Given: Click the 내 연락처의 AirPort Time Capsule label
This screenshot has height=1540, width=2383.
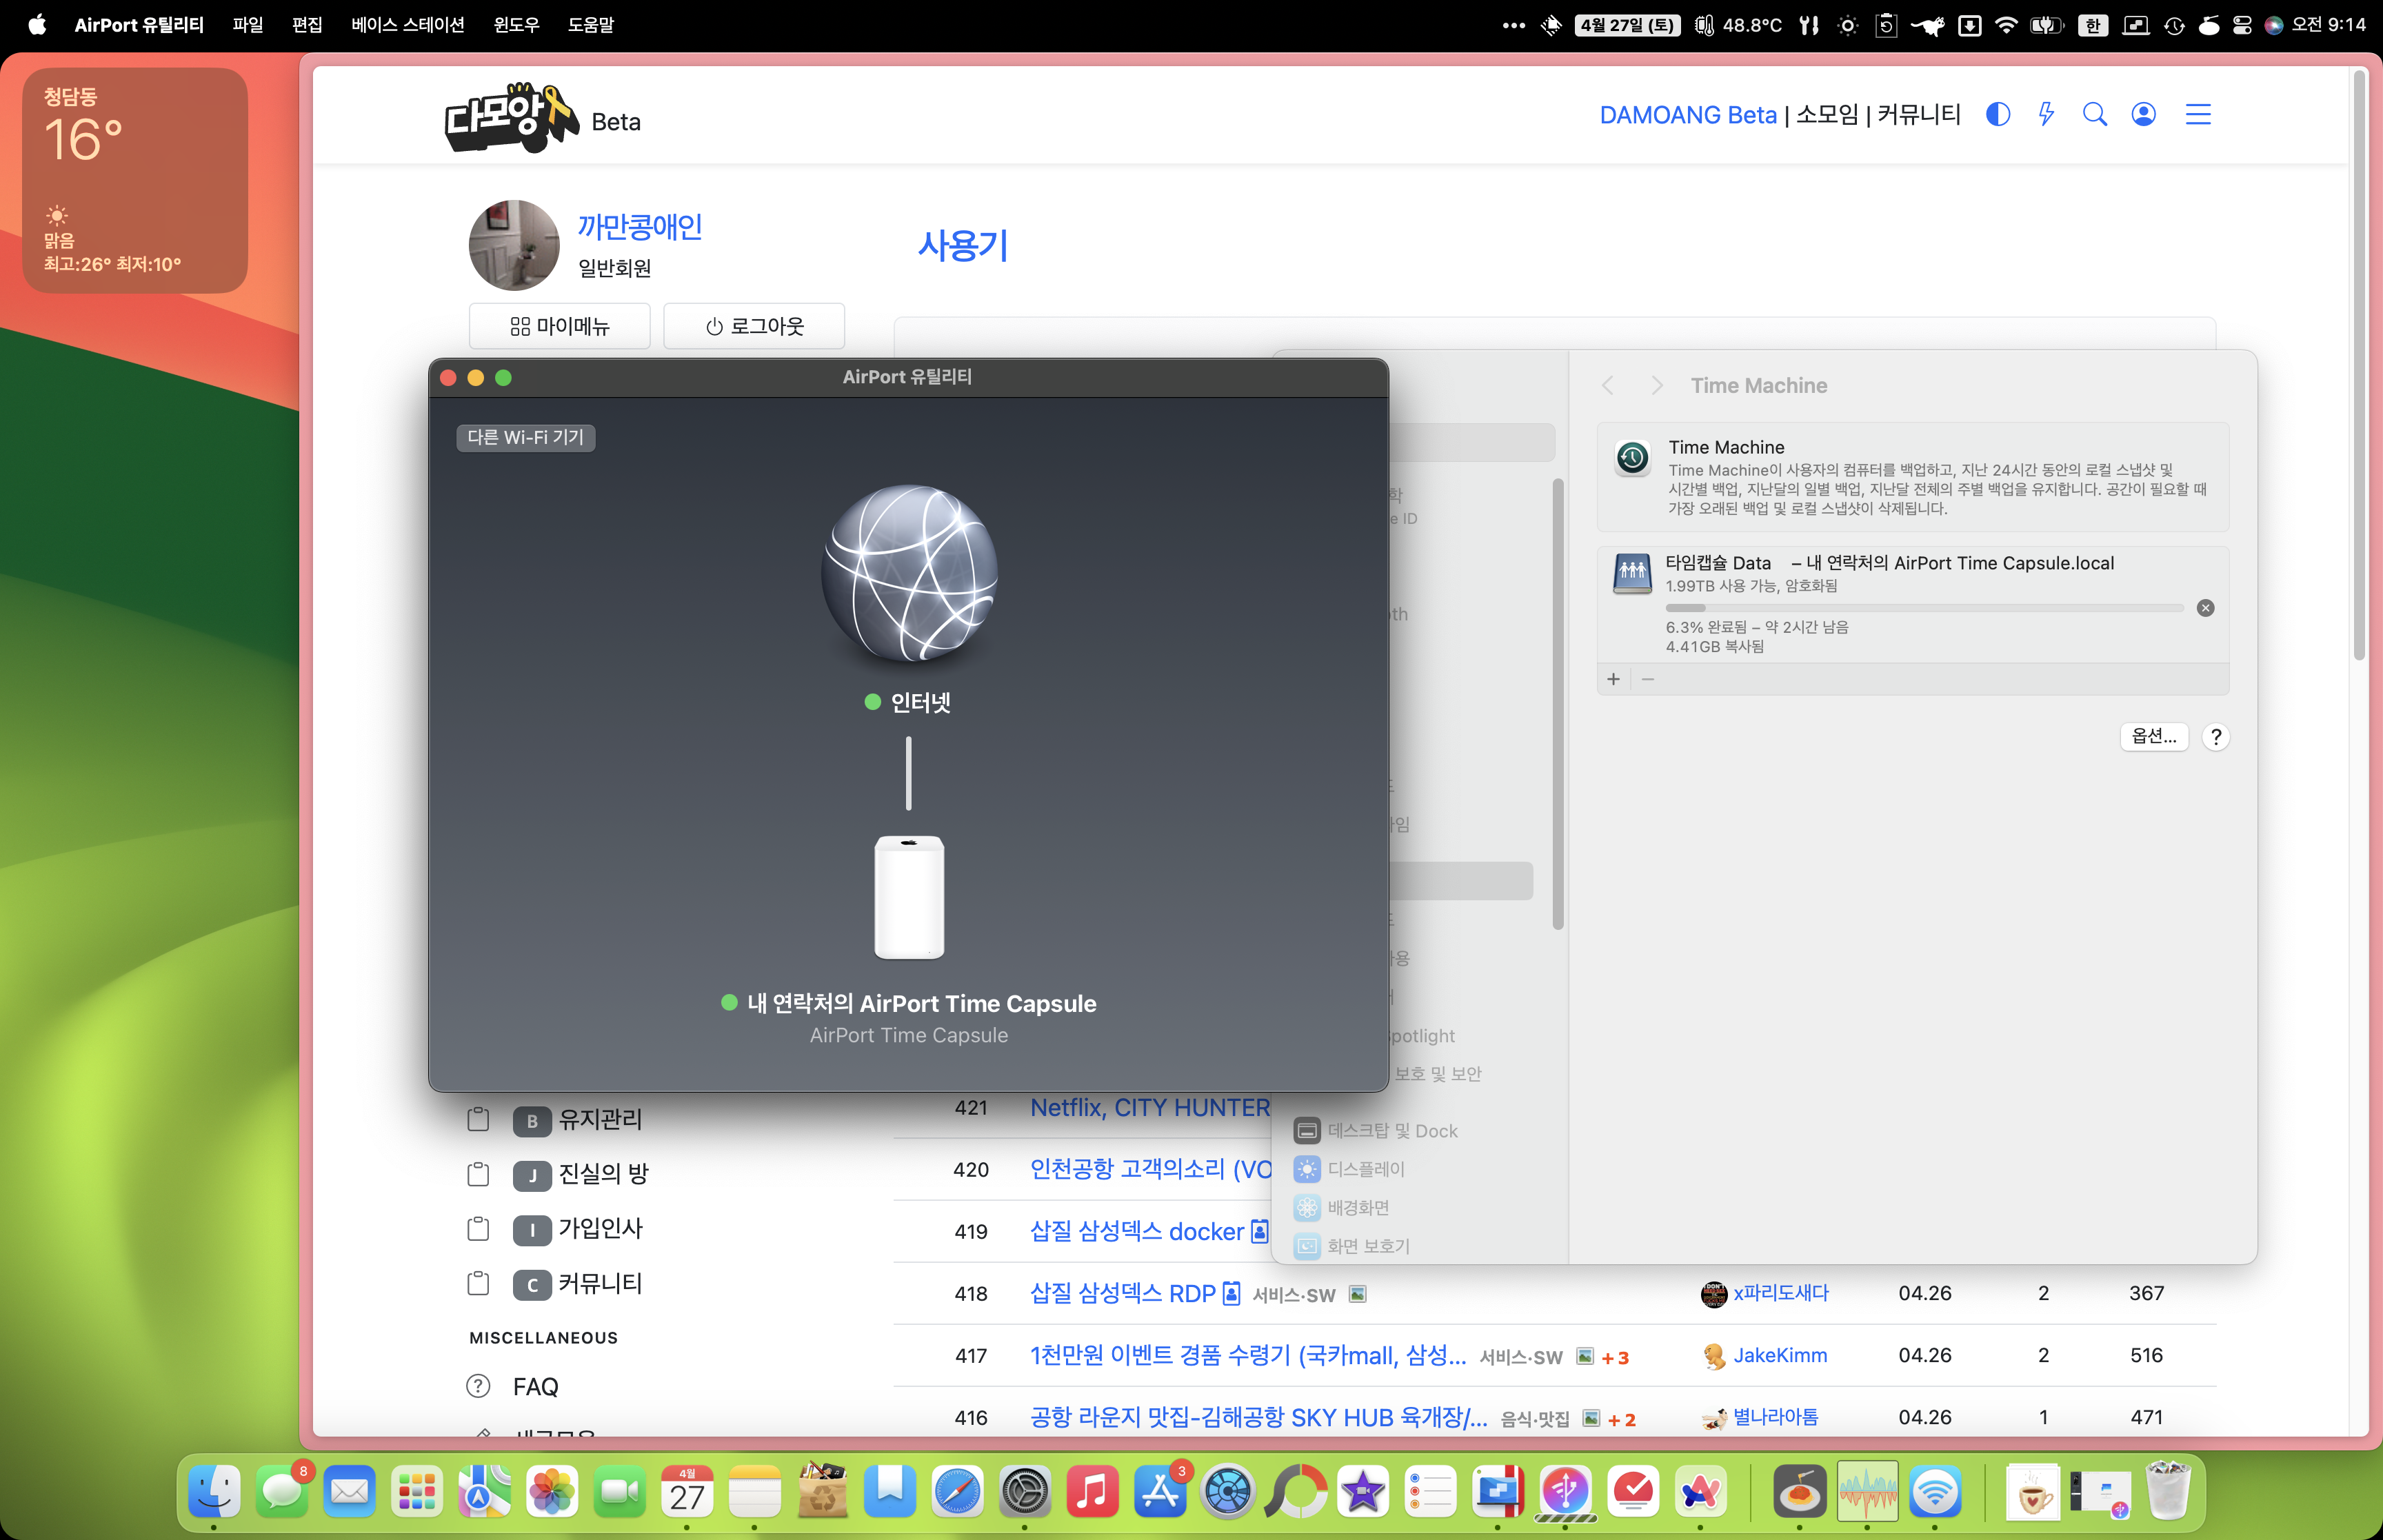Looking at the screenshot, I should [921, 1003].
